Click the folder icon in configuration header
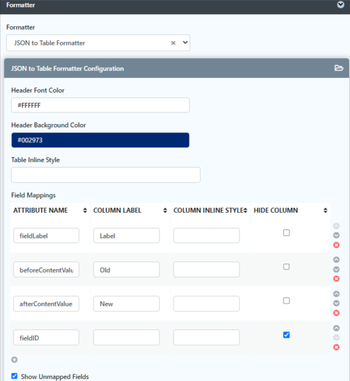This screenshot has width=350, height=381. pos(339,68)
